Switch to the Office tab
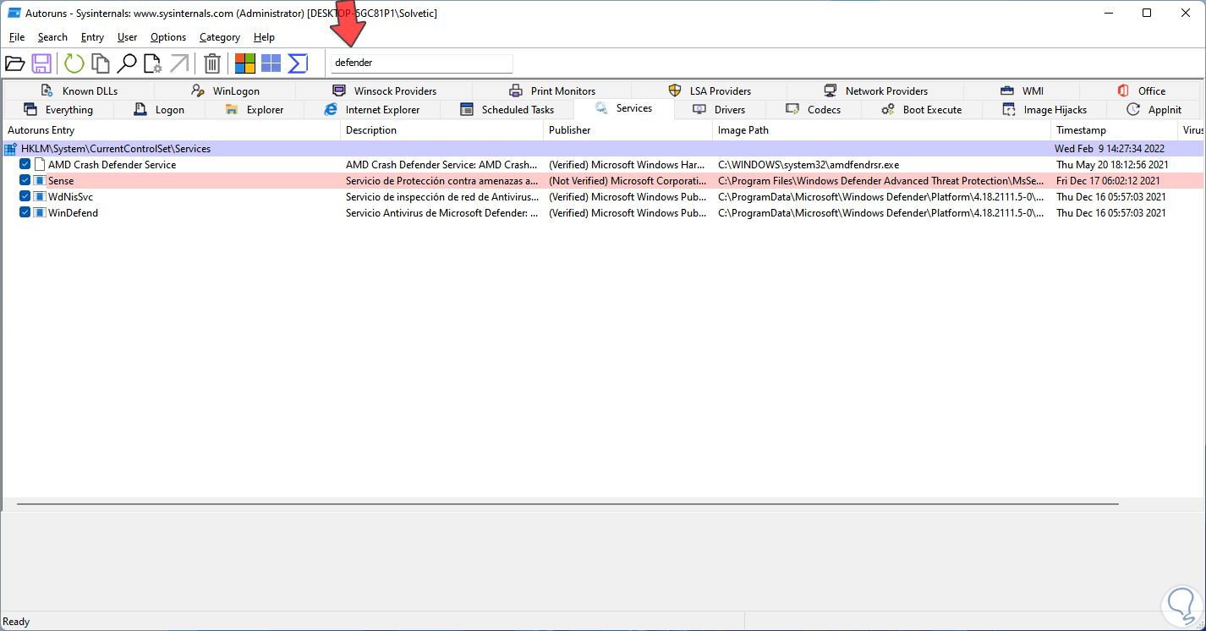Image resolution: width=1206 pixels, height=631 pixels. click(x=1140, y=91)
